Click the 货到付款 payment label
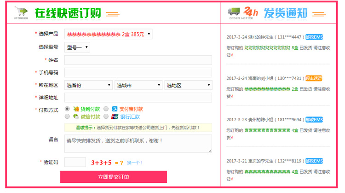The height and width of the screenshot is (193, 345). click(90, 109)
